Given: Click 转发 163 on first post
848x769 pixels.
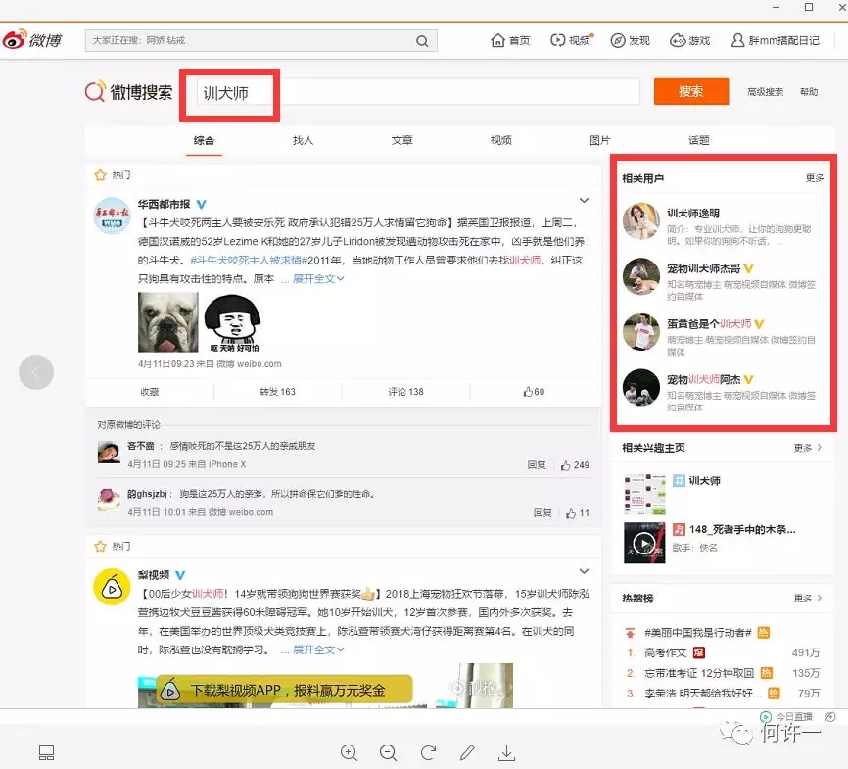Looking at the screenshot, I should (x=277, y=391).
